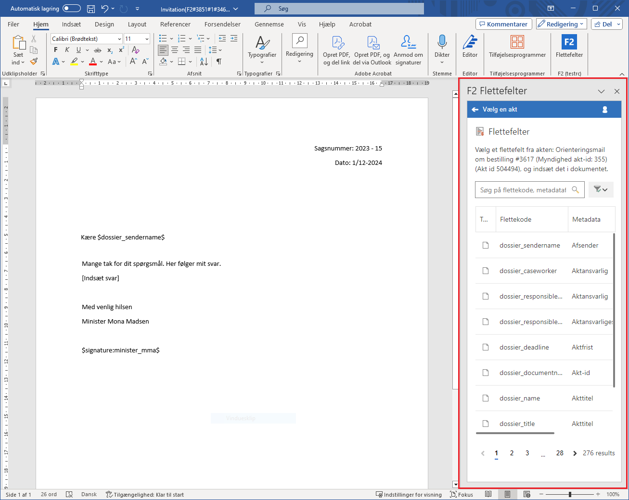Toggle bold formatting button
The height and width of the screenshot is (500, 629).
coord(56,50)
